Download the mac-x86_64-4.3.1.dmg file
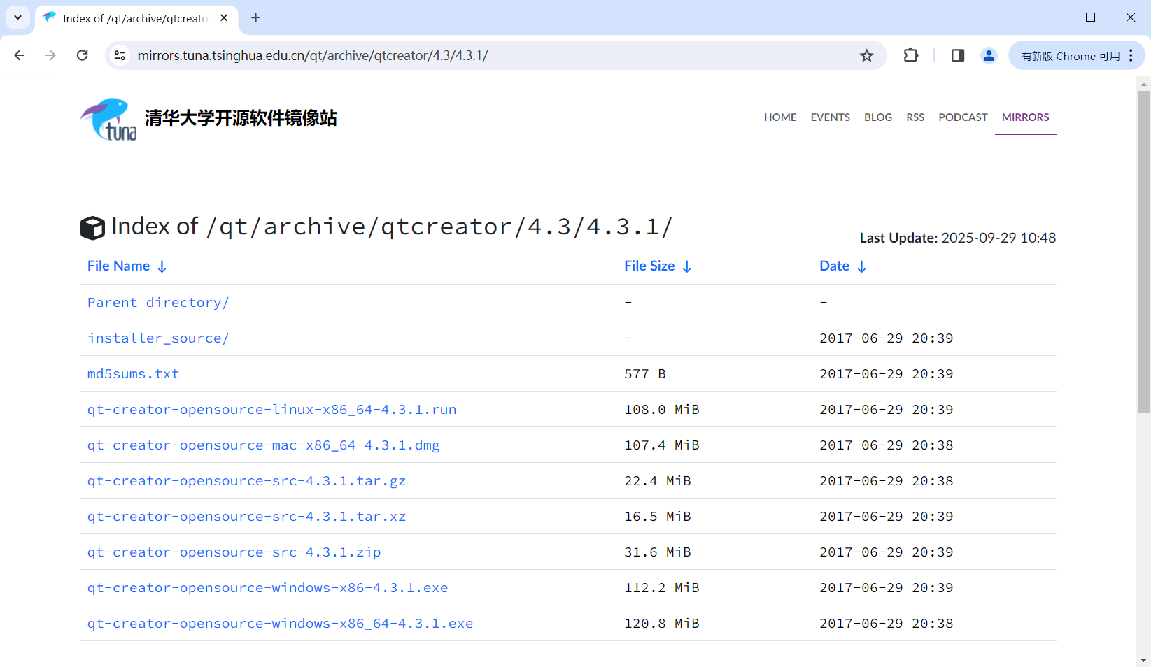The height and width of the screenshot is (667, 1151). click(263, 445)
